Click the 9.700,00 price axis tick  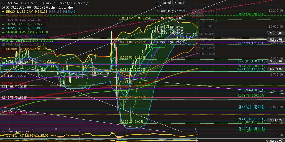pos(276,74)
